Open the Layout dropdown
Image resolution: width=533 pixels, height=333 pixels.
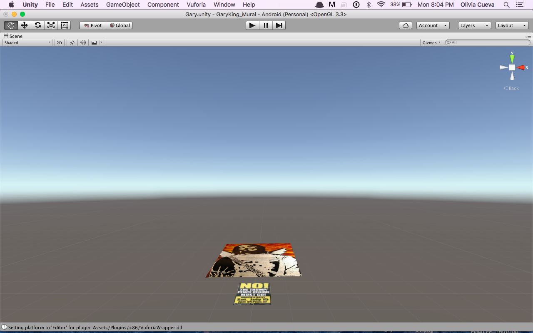tap(512, 25)
